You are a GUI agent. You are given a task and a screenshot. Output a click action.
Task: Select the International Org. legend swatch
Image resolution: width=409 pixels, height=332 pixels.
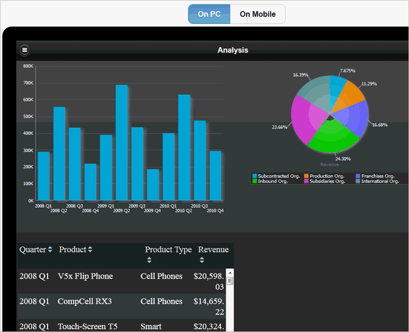358,181
